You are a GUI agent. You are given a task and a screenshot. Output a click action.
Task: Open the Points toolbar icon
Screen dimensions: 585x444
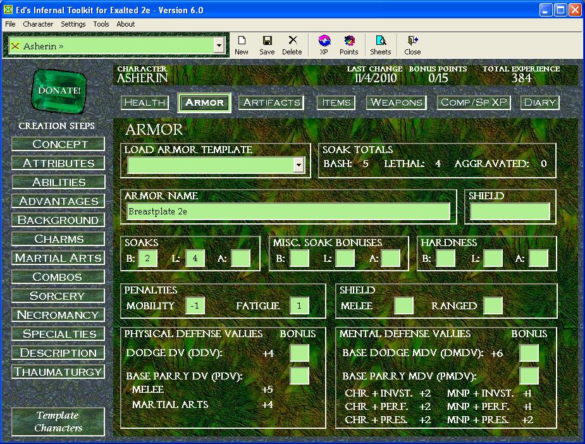349,46
